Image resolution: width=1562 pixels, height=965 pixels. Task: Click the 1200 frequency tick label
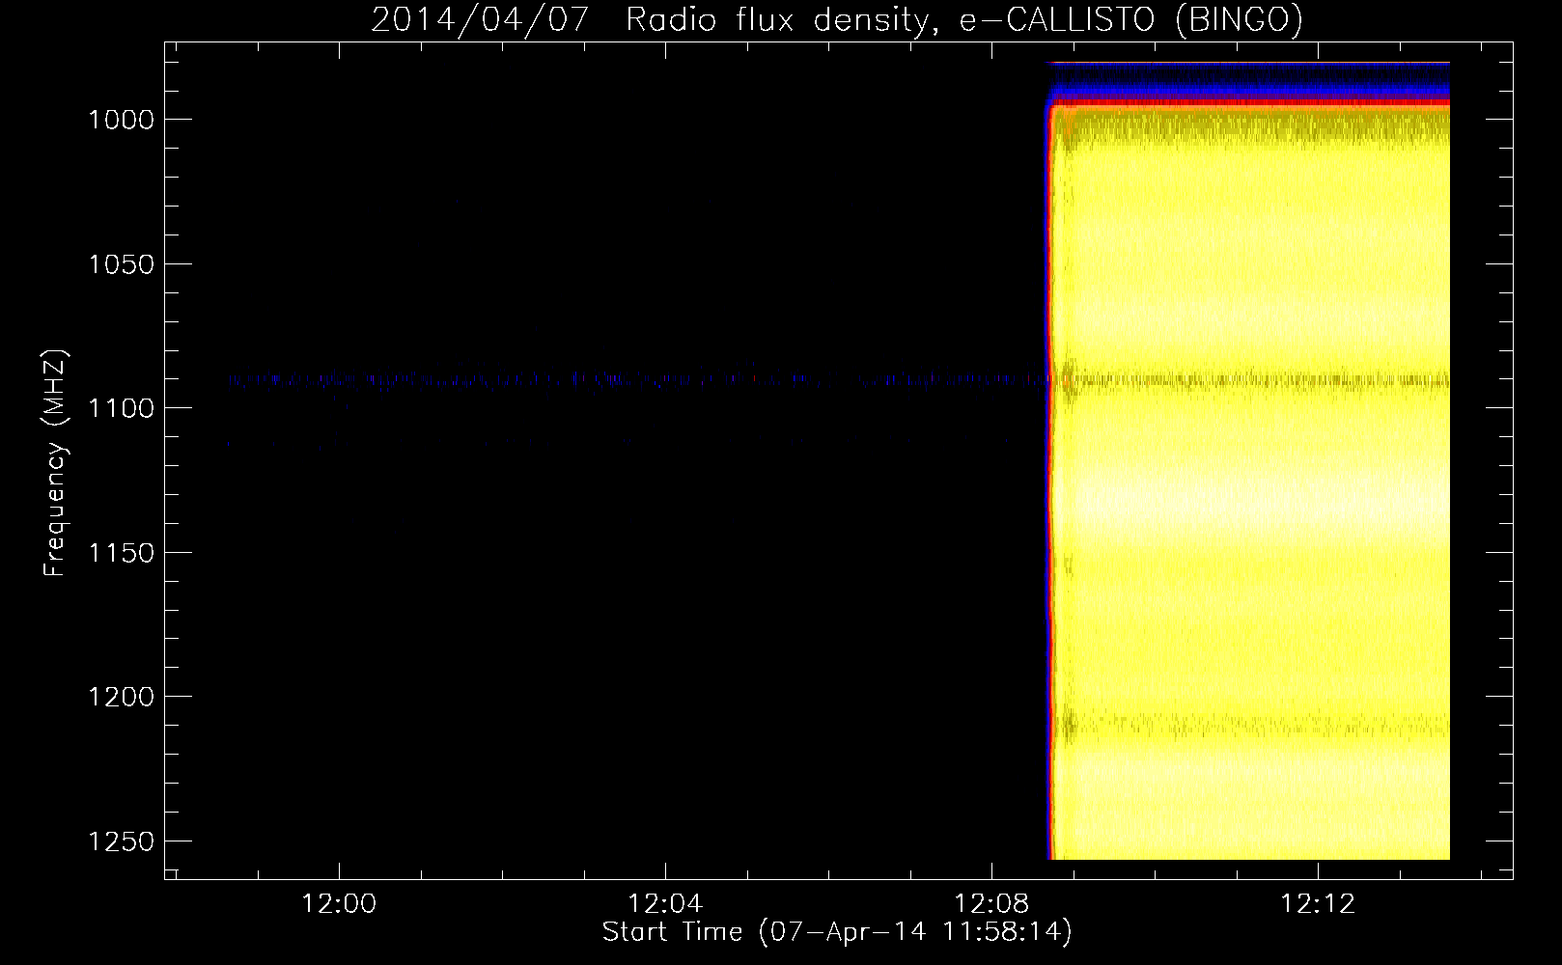[x=121, y=697]
